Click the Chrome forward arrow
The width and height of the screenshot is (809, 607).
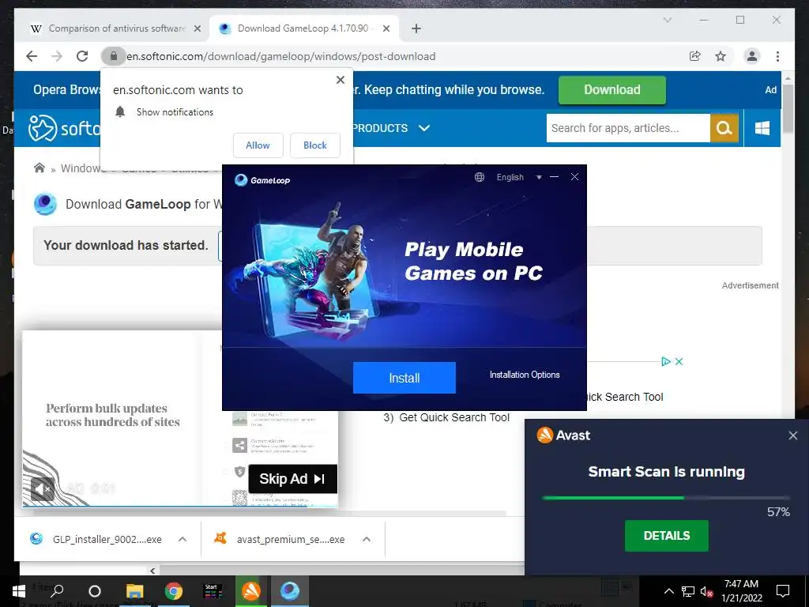point(57,56)
